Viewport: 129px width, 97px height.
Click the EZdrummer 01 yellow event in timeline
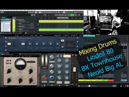(x=61, y=22)
